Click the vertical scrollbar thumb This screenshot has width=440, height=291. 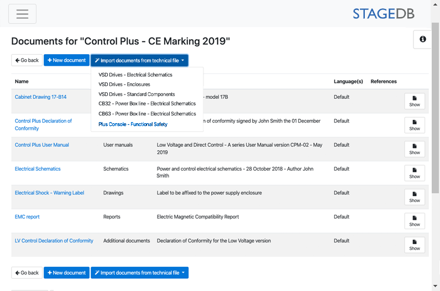pyautogui.click(x=435, y=108)
